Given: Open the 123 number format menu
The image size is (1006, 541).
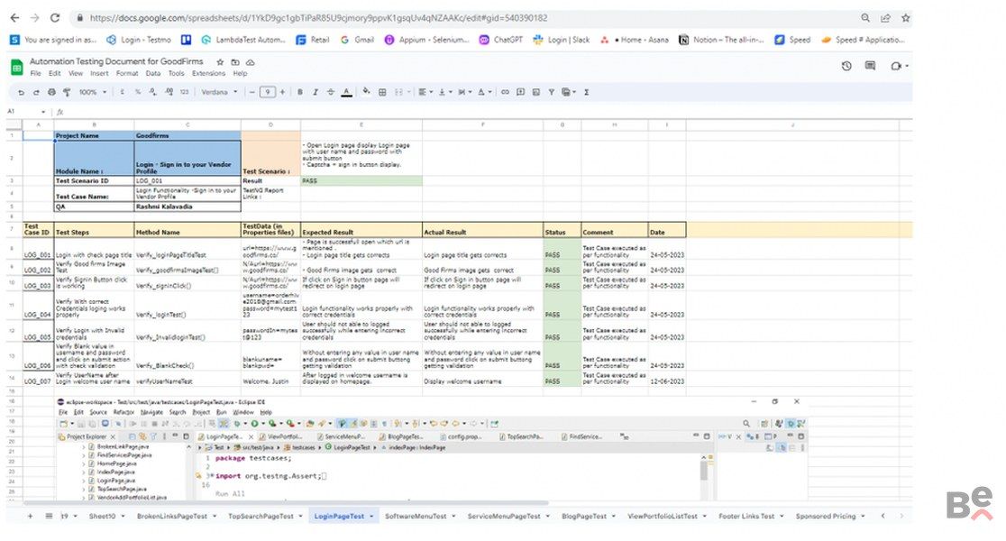Looking at the screenshot, I should [185, 92].
